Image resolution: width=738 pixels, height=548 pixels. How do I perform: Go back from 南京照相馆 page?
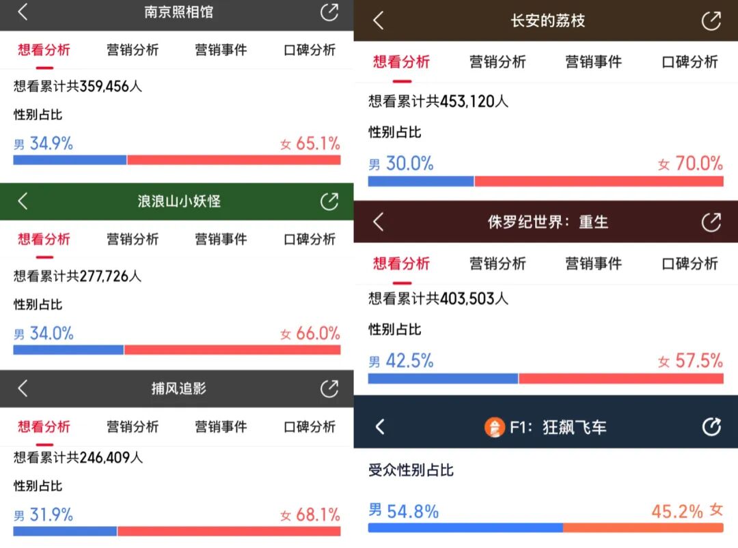coord(23,12)
